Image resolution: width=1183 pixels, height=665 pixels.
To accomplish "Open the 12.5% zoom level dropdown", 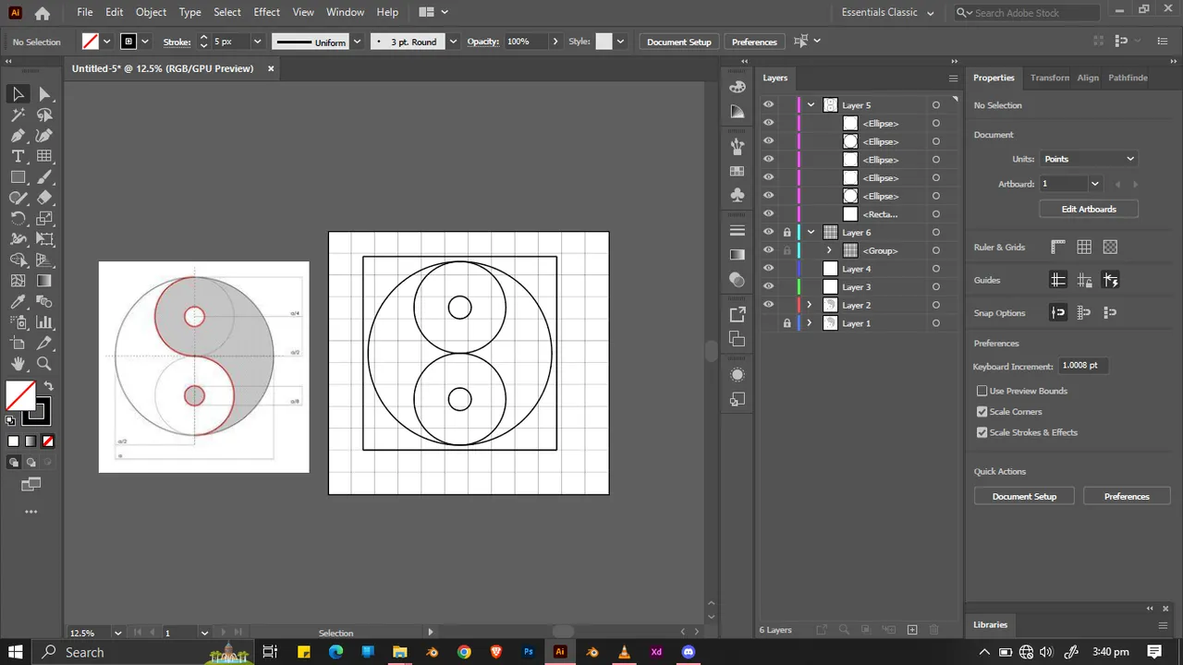I will click(118, 633).
